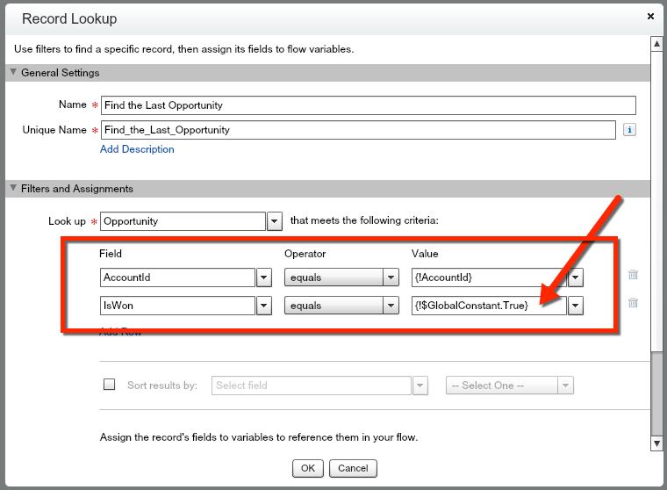This screenshot has width=667, height=490.
Task: Change the IsWon row operator dropdown
Action: 342,306
